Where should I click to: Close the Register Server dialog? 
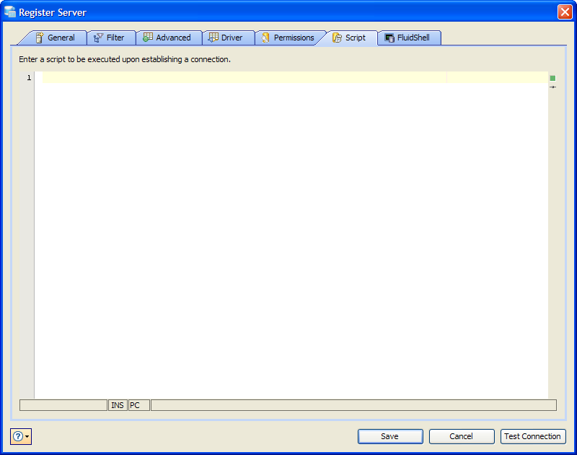pyautogui.click(x=565, y=12)
